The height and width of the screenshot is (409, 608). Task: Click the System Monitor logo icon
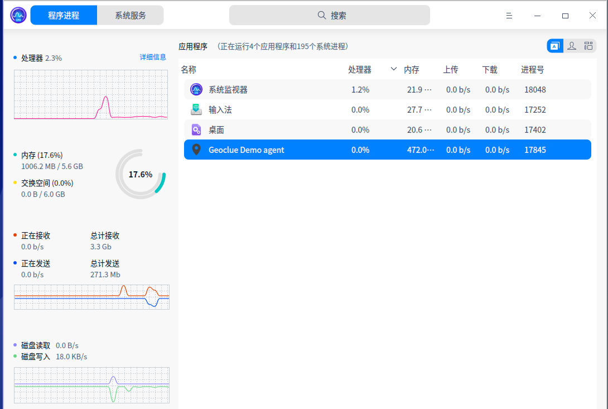coord(17,15)
